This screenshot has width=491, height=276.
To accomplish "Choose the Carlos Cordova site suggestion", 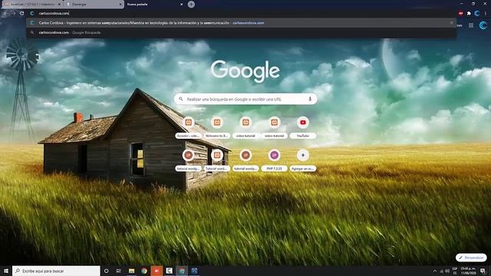I will [241, 23].
